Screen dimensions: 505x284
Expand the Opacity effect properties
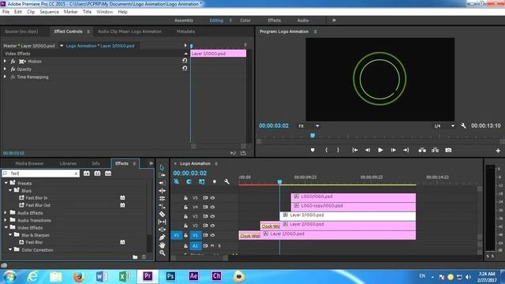(5, 69)
